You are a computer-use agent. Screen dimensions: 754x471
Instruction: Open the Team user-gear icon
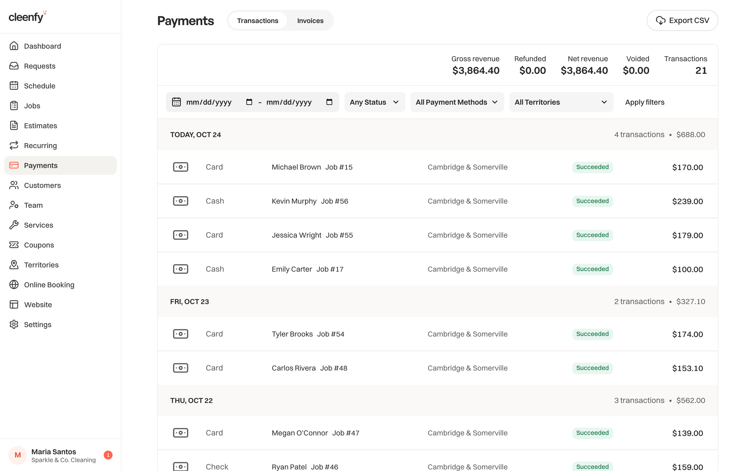pyautogui.click(x=14, y=205)
